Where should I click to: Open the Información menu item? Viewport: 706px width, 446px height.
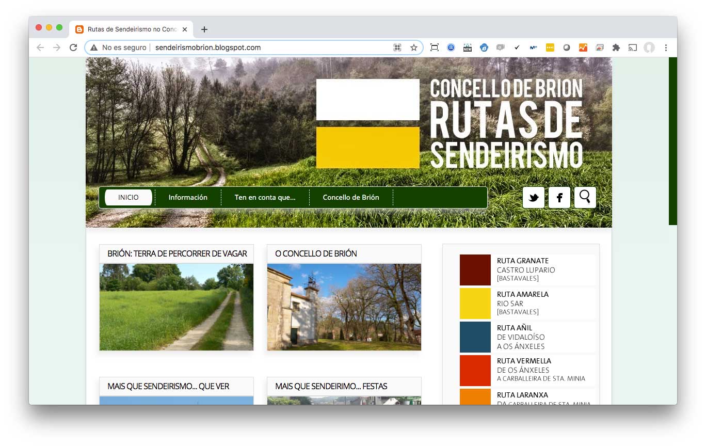tap(188, 197)
